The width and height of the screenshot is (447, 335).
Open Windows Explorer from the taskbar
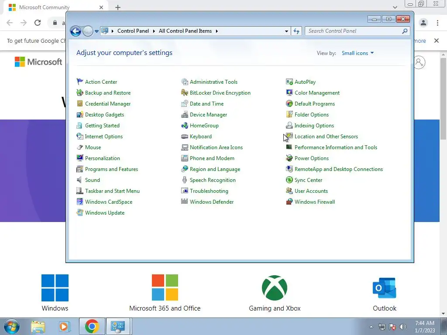[38, 326]
